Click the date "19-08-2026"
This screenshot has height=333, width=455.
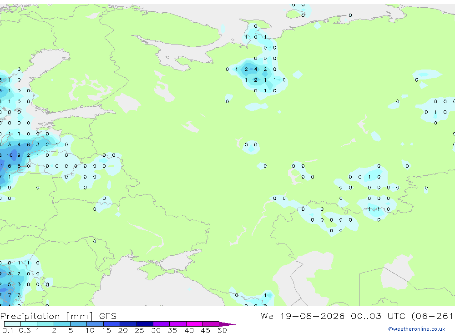[312, 316]
